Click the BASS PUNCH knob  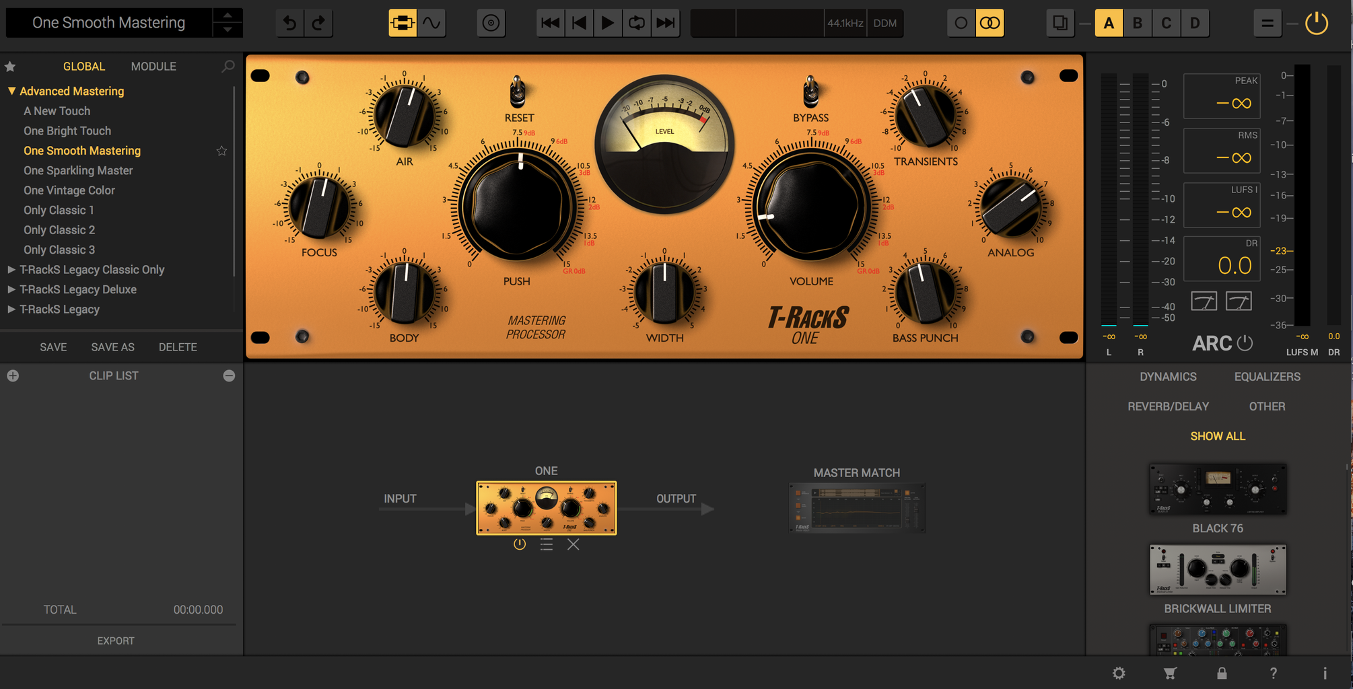(x=926, y=293)
